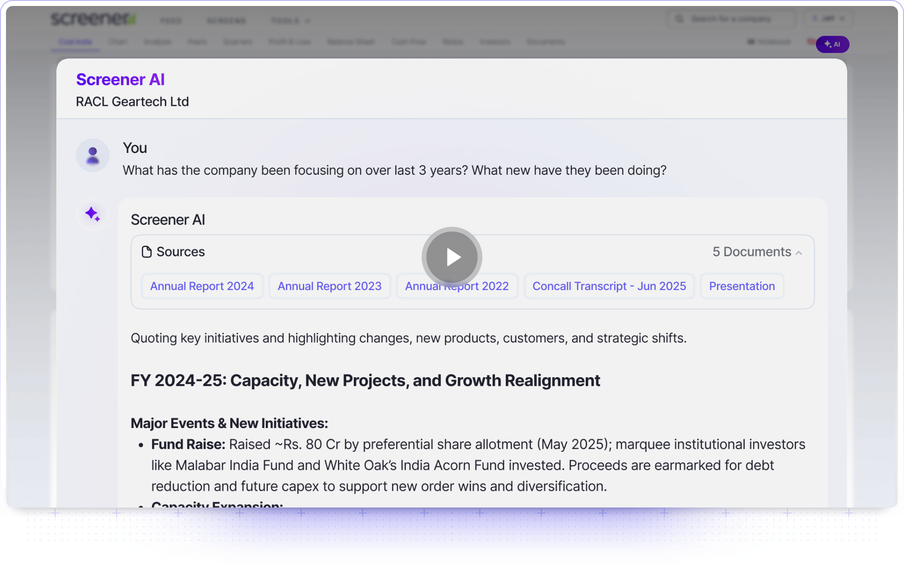Click the Search for a company field
This screenshot has width=904, height=569.
[x=731, y=19]
